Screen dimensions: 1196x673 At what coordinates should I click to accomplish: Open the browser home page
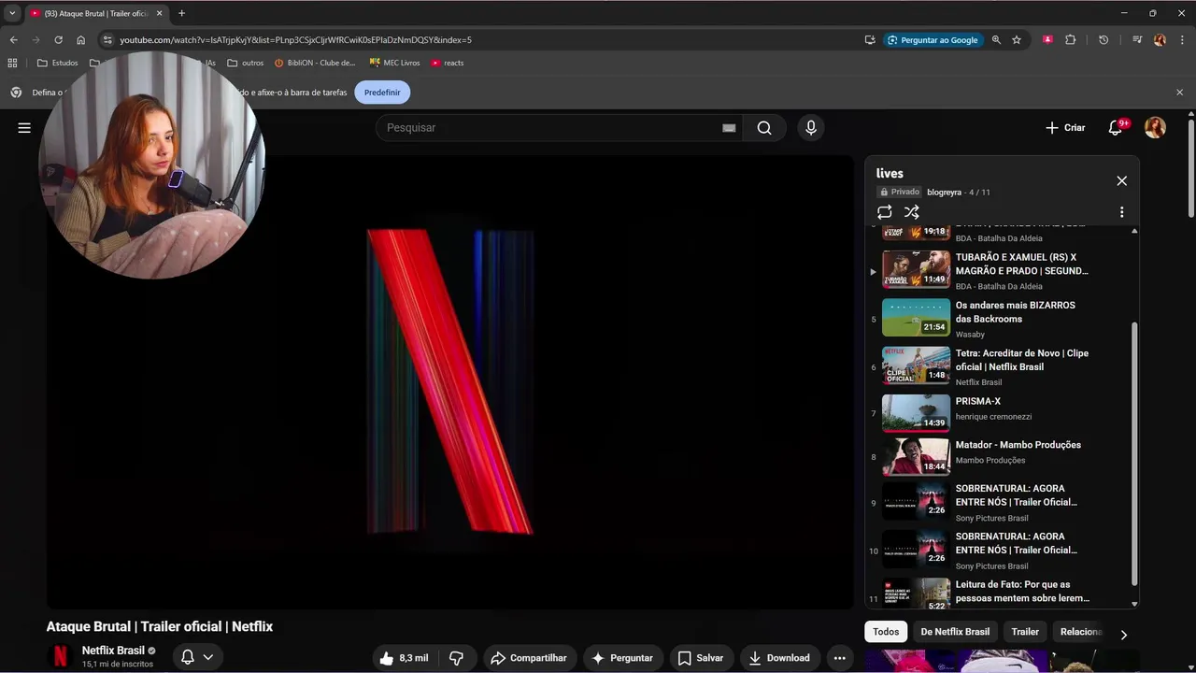click(x=80, y=40)
